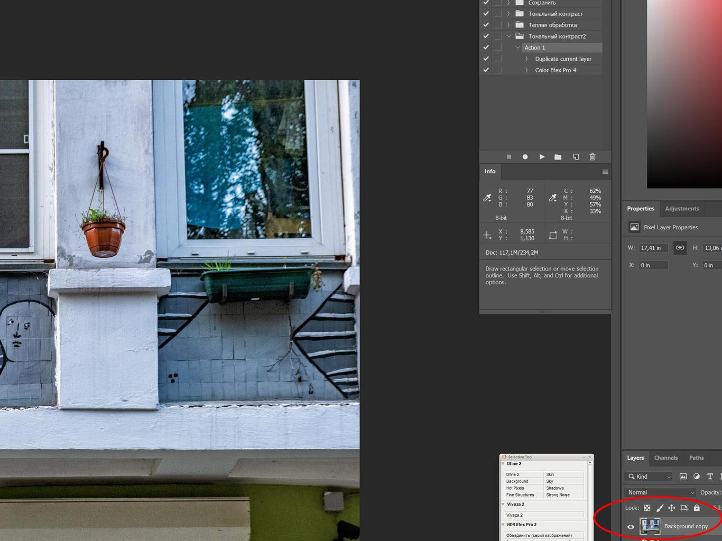Lock all layer attributes with padlock
Screen dimensions: 722x541
697,508
